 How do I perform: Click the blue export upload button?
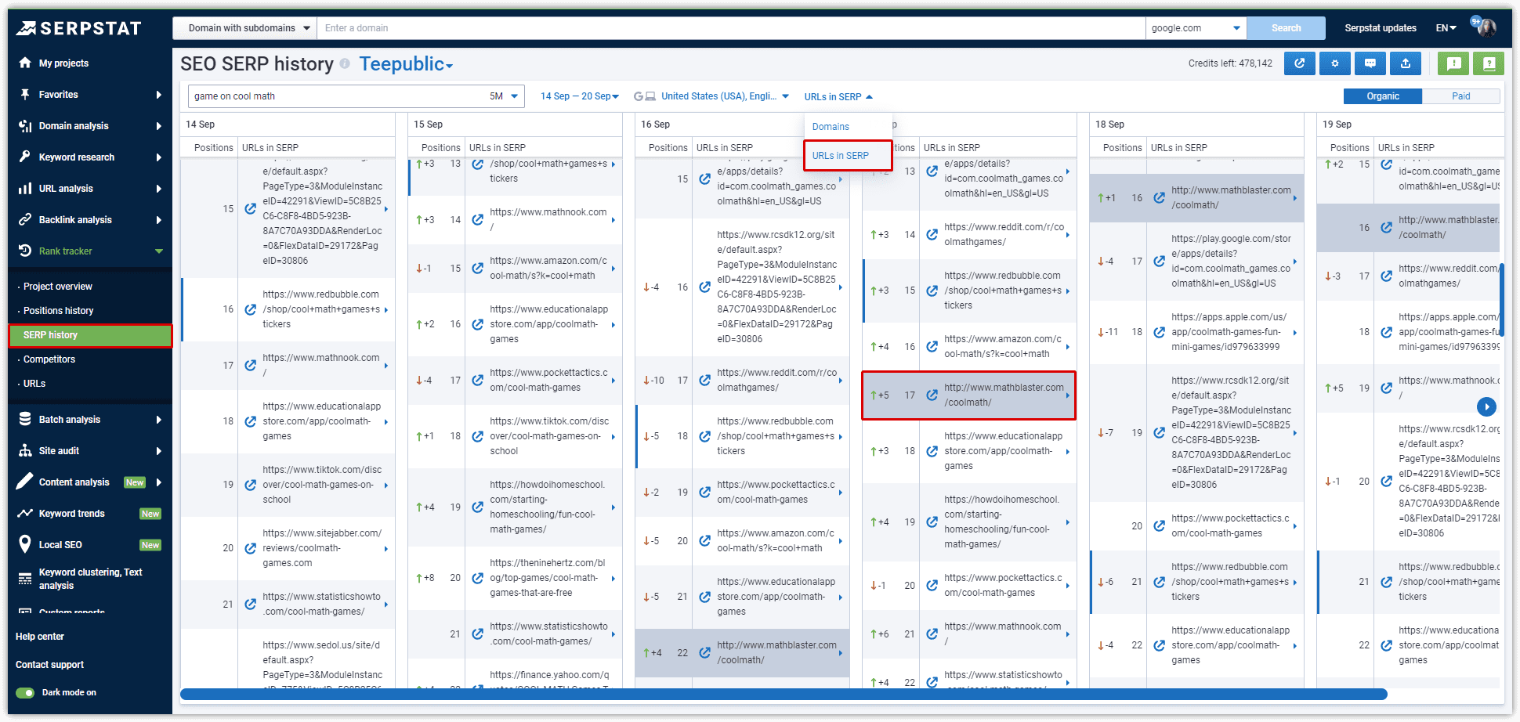pyautogui.click(x=1406, y=63)
